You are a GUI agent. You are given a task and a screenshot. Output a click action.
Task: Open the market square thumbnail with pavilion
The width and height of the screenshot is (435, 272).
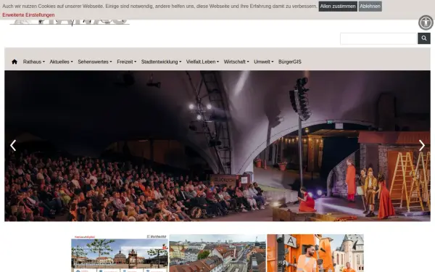[x=120, y=253]
